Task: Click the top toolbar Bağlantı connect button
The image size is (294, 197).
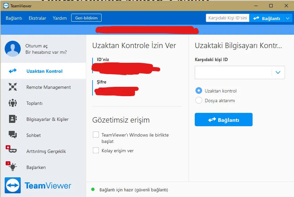Action: pyautogui.click(x=266, y=18)
